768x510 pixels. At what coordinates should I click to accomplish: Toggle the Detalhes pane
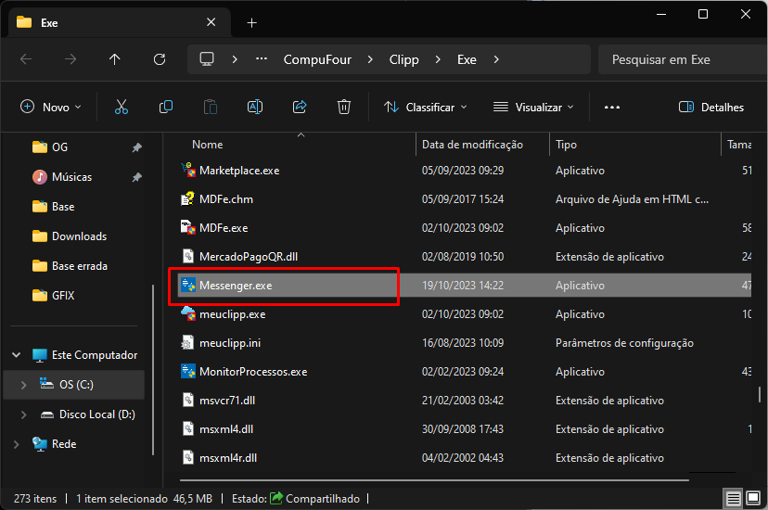[711, 108]
